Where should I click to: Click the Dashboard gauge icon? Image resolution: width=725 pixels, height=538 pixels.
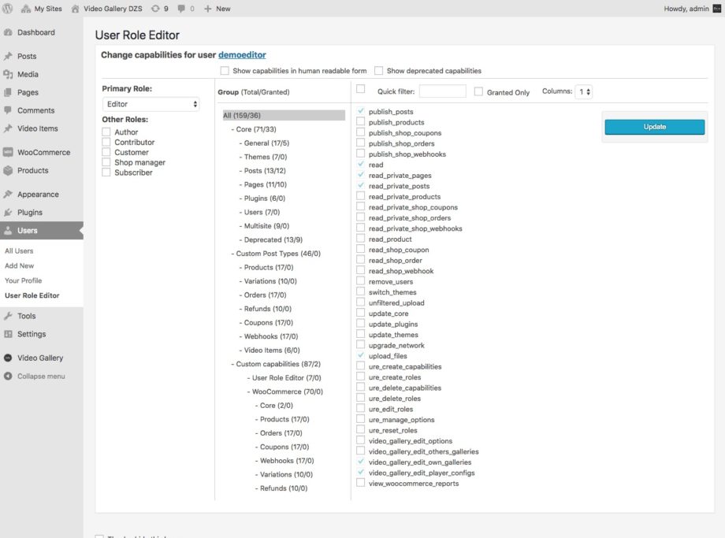[8, 32]
